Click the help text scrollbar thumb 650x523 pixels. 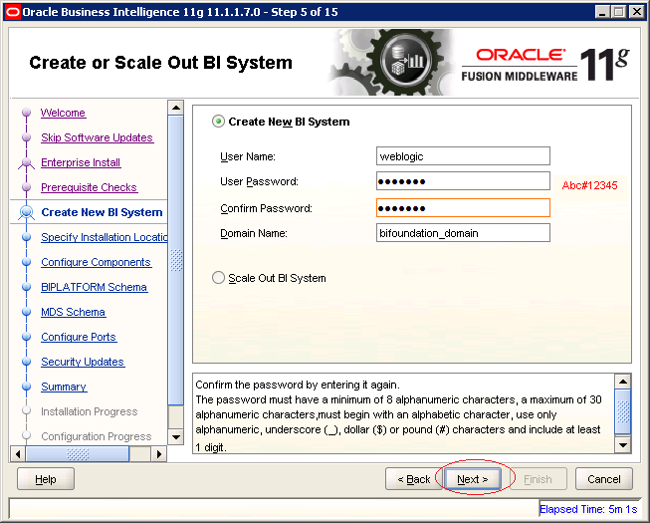click(x=623, y=411)
